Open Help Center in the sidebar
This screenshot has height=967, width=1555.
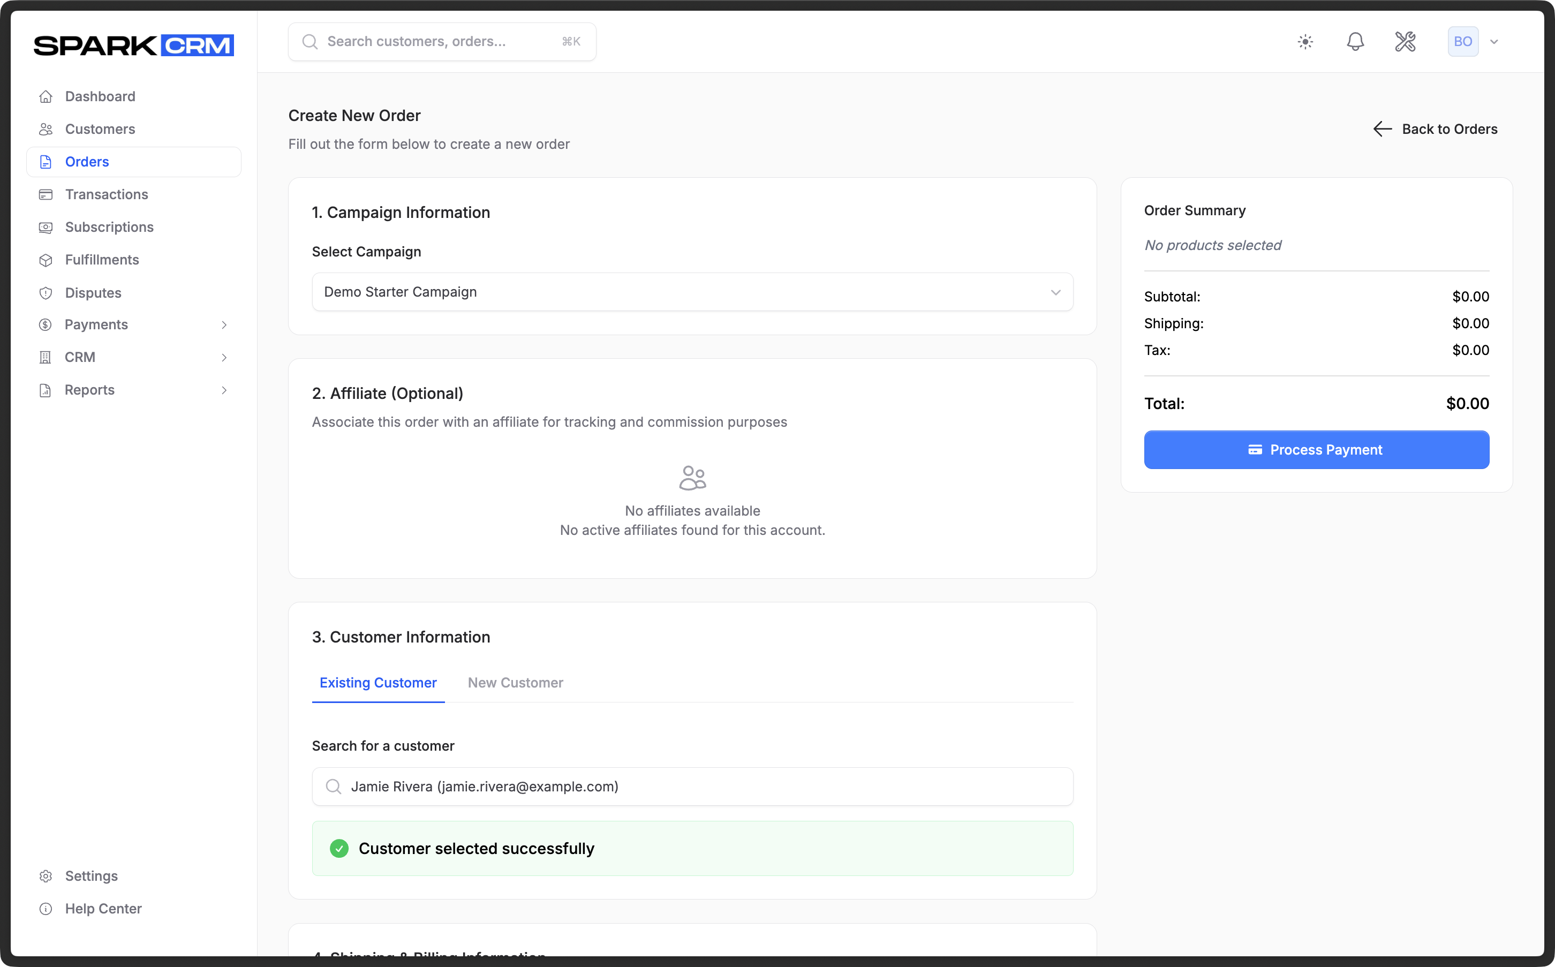[134, 909]
